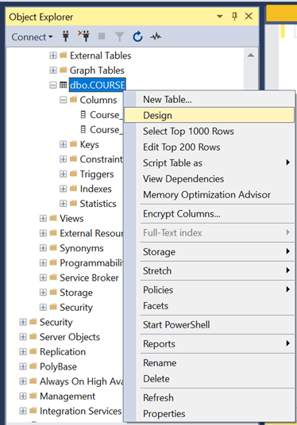Screen dimensions: 297x425
Task: Collapse the dbo.COURSE table node
Action: 53,85
